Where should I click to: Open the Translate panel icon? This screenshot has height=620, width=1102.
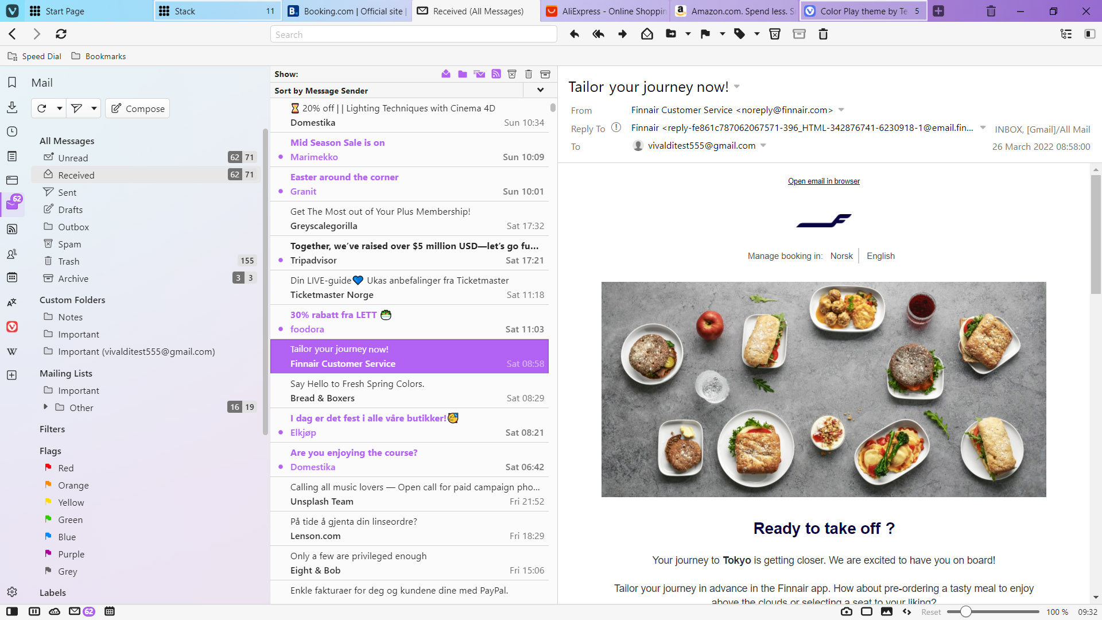pos(12,302)
